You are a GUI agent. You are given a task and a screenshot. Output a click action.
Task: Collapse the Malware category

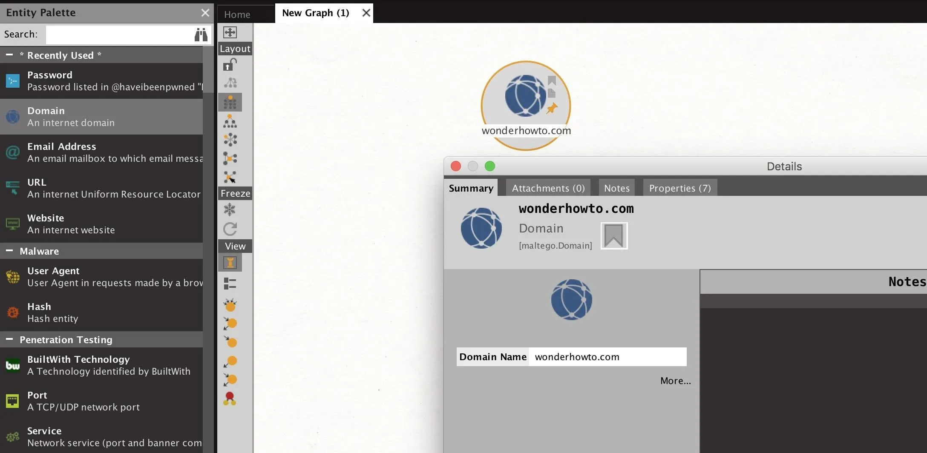coord(9,251)
